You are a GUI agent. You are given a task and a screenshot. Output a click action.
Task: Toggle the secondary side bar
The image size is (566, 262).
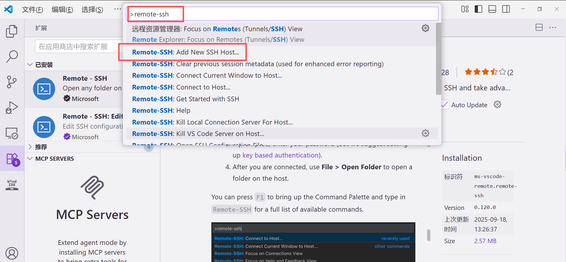506,9
